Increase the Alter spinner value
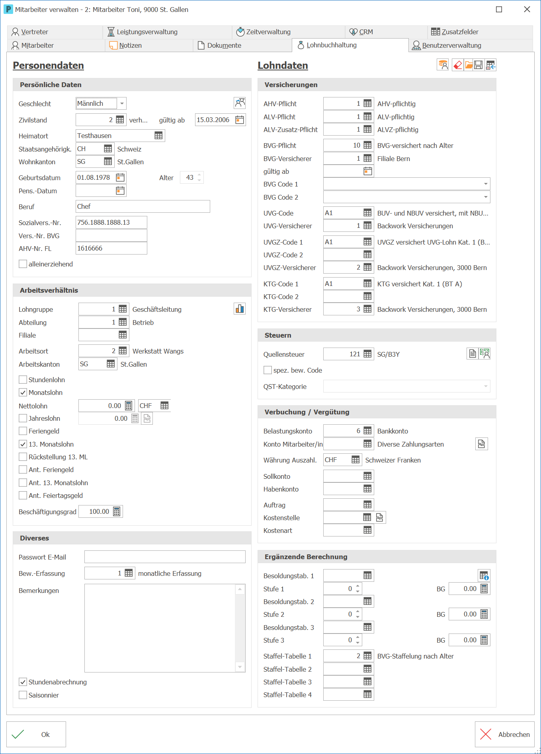 (199, 175)
